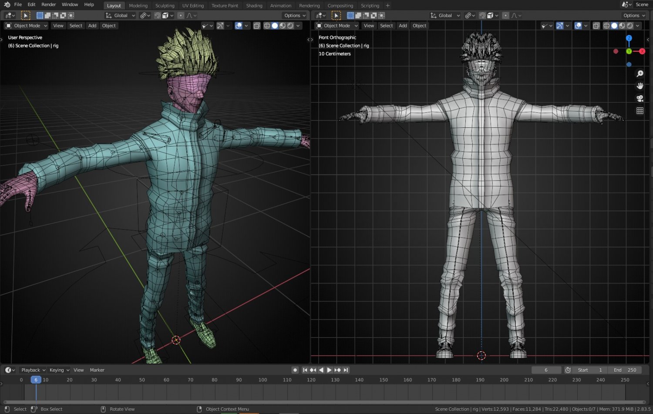
Task: Select rendered shading in left viewport
Action: click(290, 26)
